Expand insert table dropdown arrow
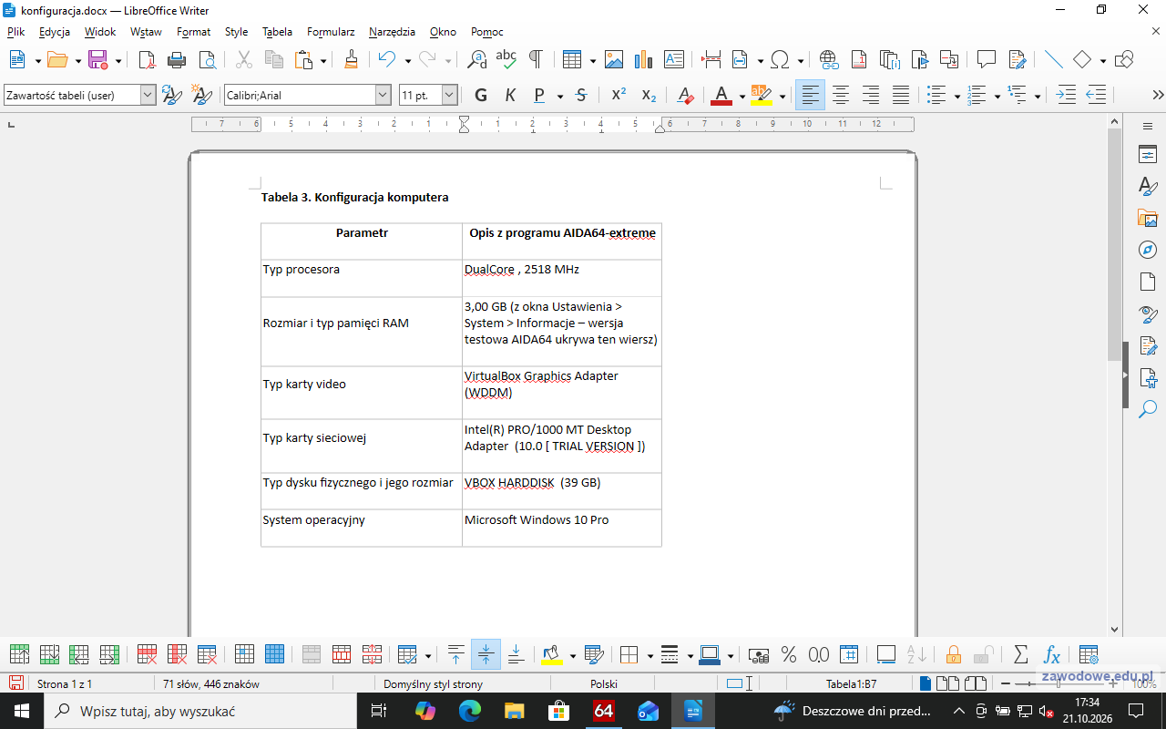The height and width of the screenshot is (729, 1166). [592, 61]
